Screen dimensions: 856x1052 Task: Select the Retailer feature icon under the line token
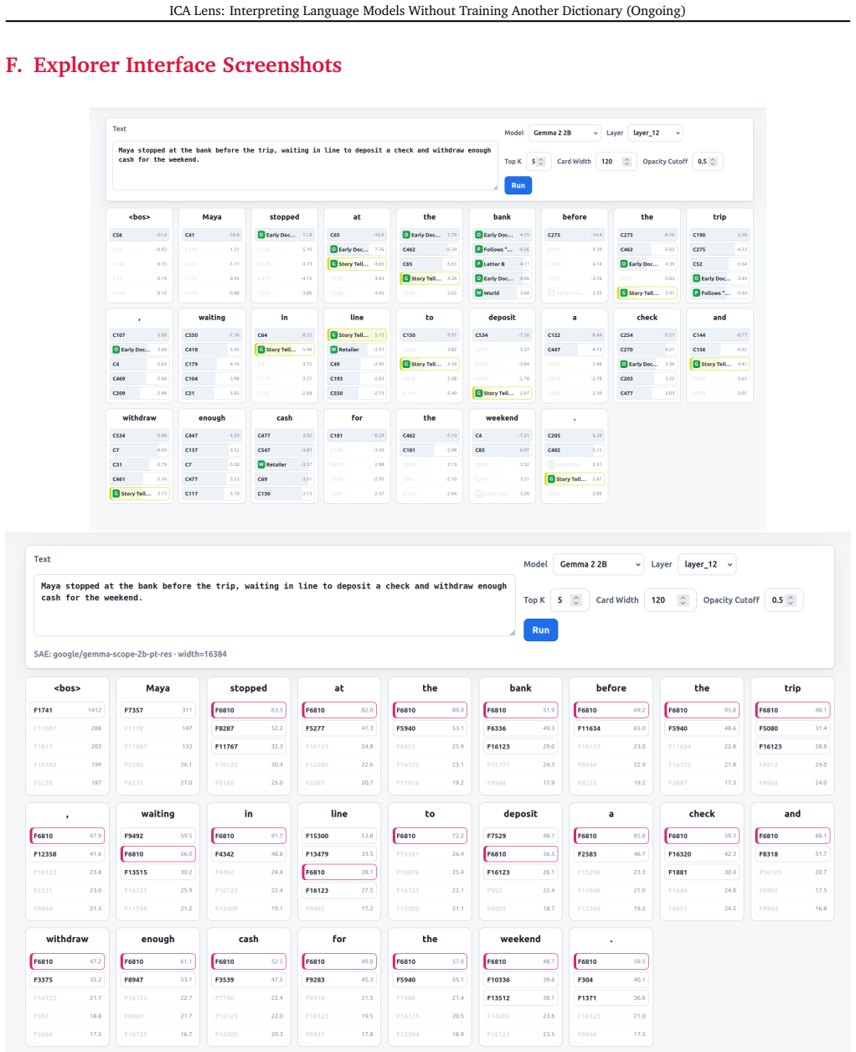tap(333, 350)
